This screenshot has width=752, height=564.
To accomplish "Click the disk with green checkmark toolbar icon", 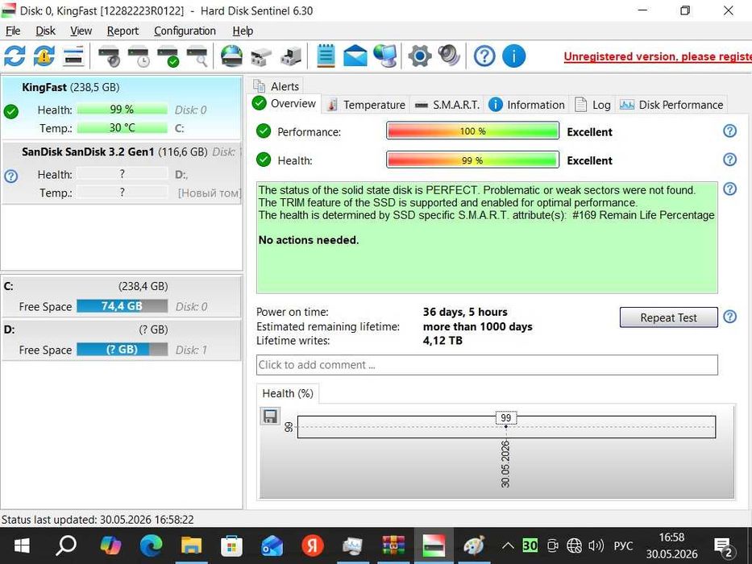I will tap(168, 56).
